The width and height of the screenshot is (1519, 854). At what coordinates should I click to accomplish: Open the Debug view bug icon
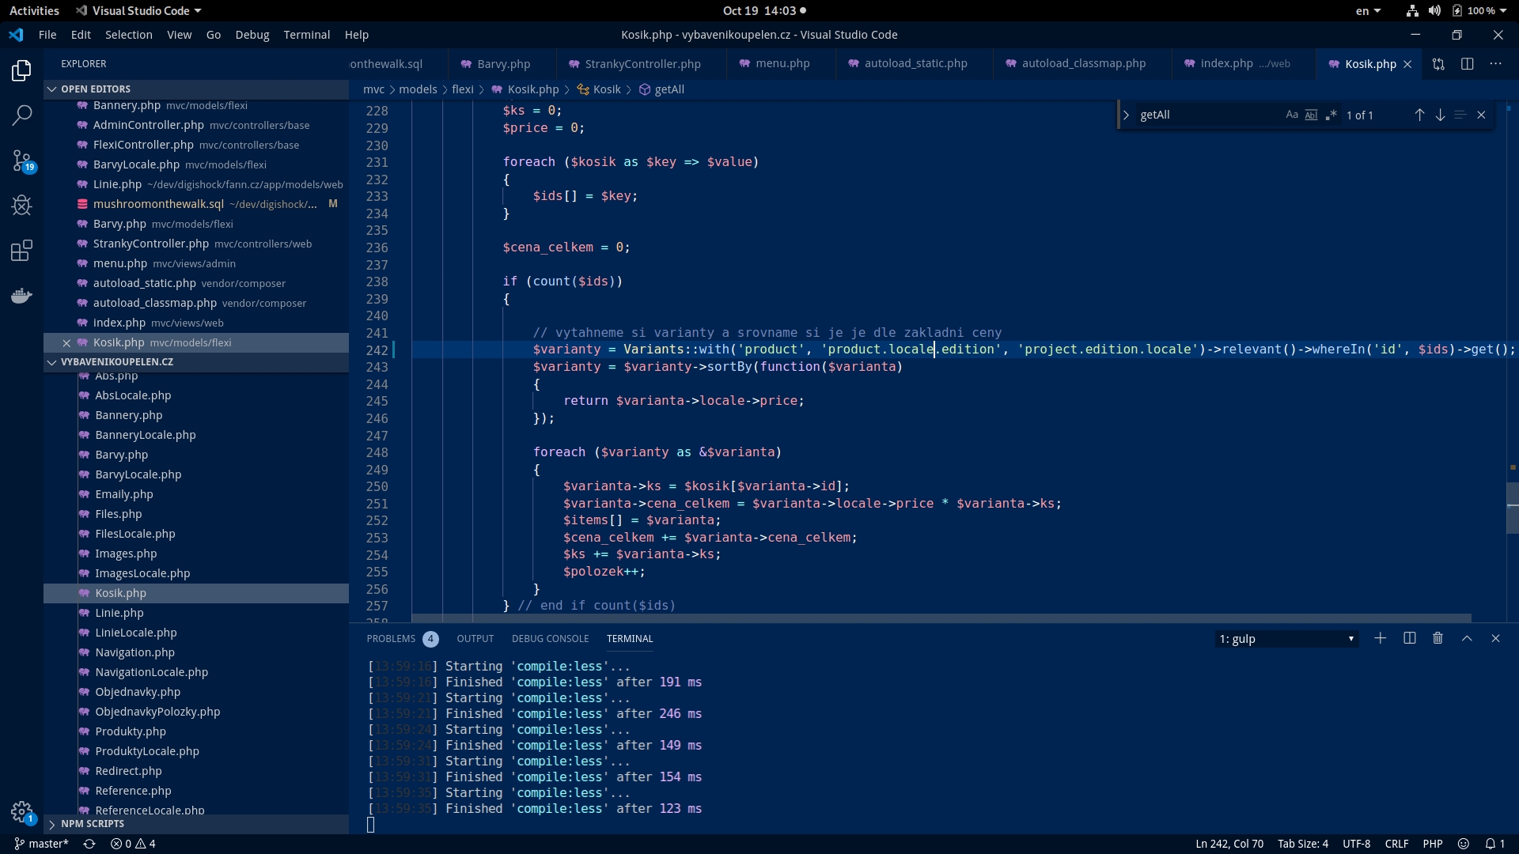(x=21, y=206)
